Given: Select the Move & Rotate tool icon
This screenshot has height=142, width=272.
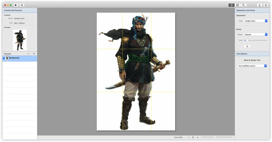Looking at the screenshot, I should (x=231, y=5).
